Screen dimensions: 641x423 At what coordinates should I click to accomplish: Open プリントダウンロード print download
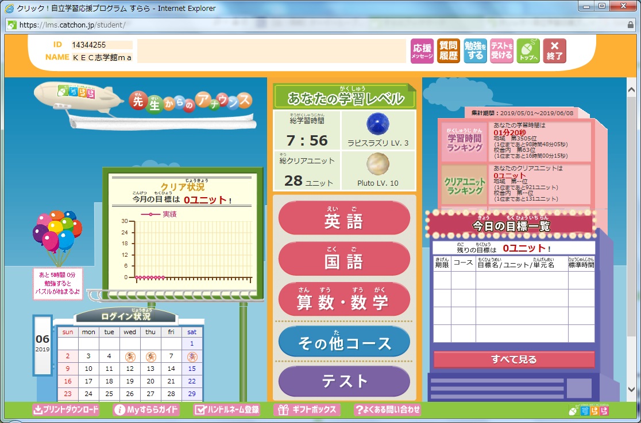click(x=66, y=410)
